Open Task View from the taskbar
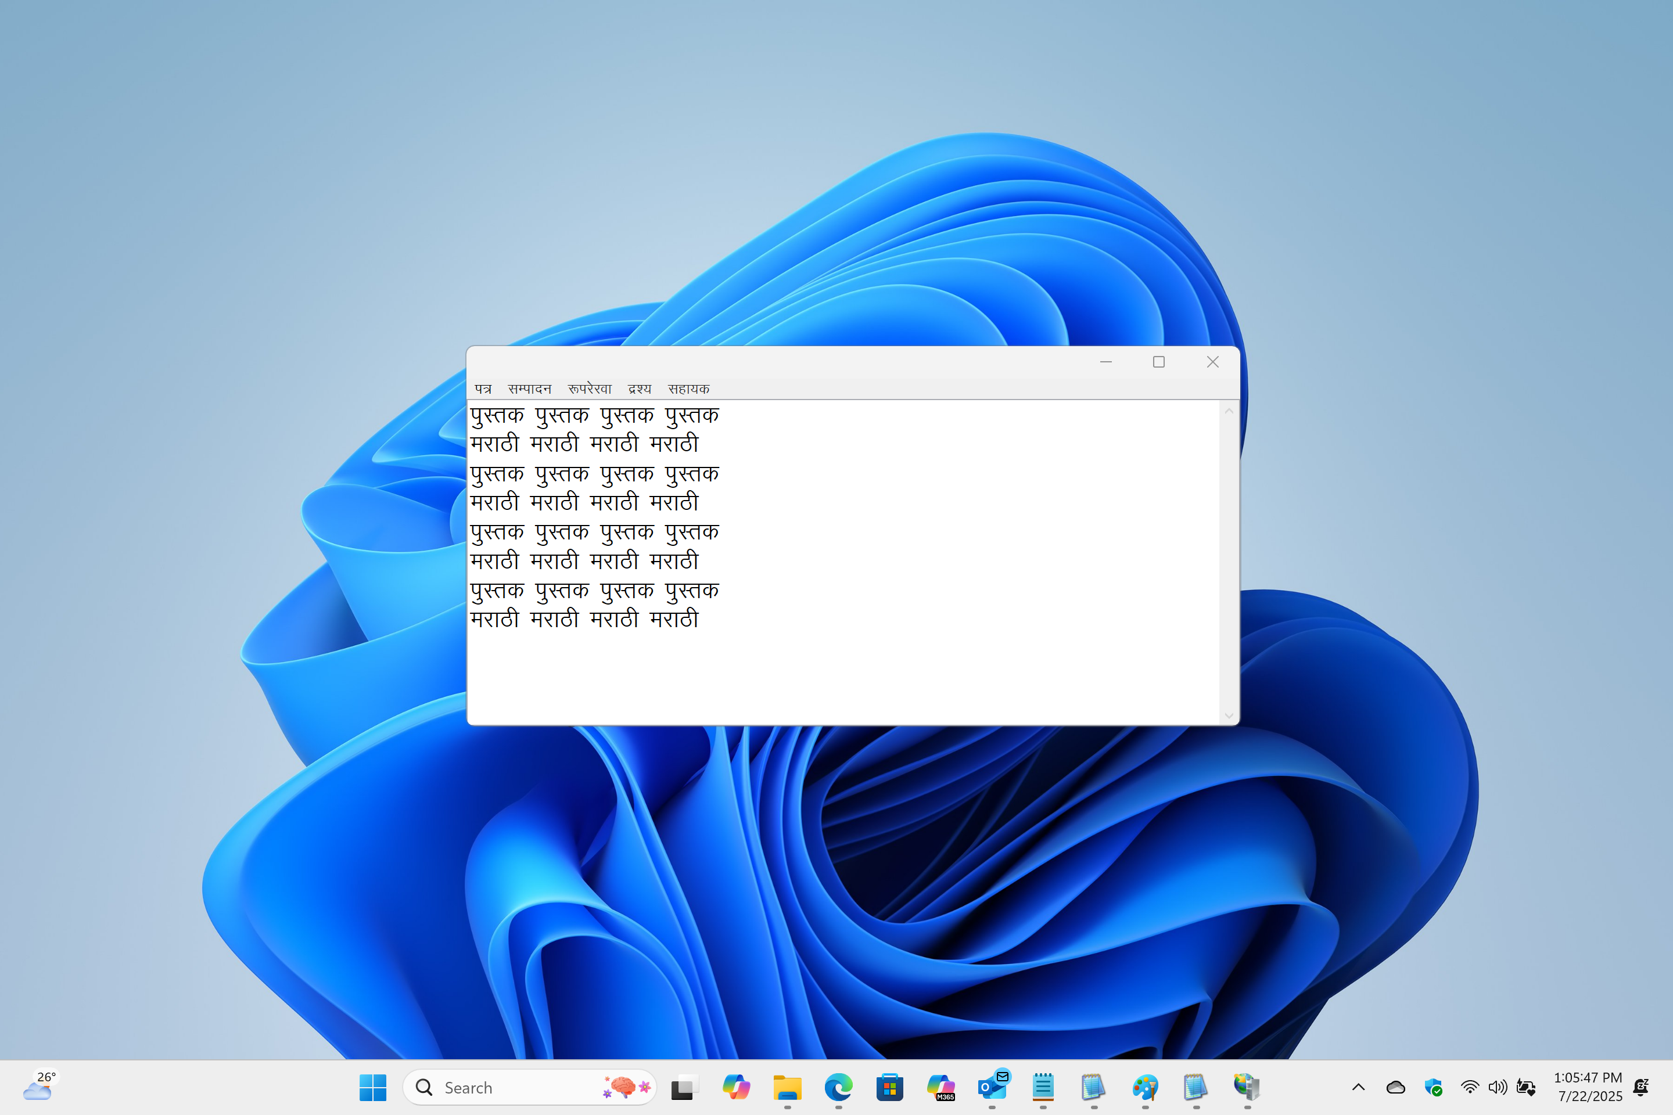Viewport: 1673px width, 1115px height. [x=684, y=1087]
